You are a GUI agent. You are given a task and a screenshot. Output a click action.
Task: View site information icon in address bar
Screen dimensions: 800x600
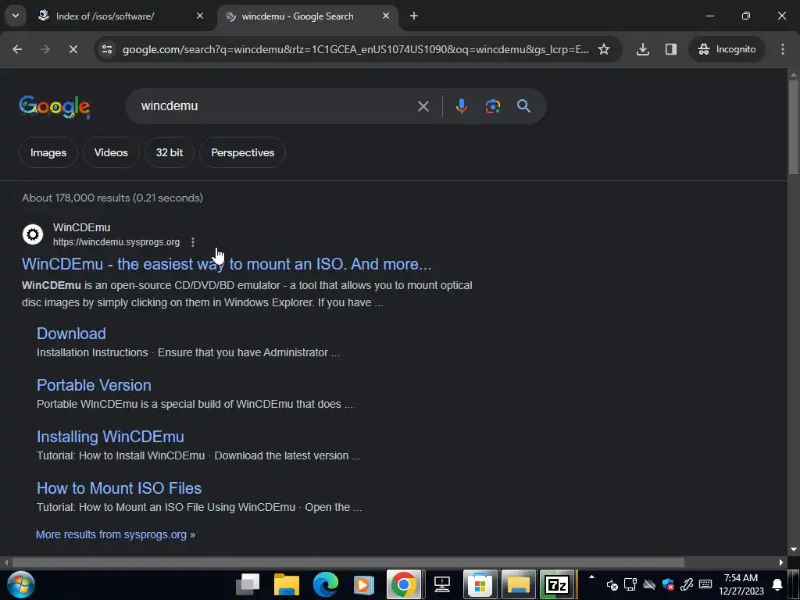click(107, 49)
